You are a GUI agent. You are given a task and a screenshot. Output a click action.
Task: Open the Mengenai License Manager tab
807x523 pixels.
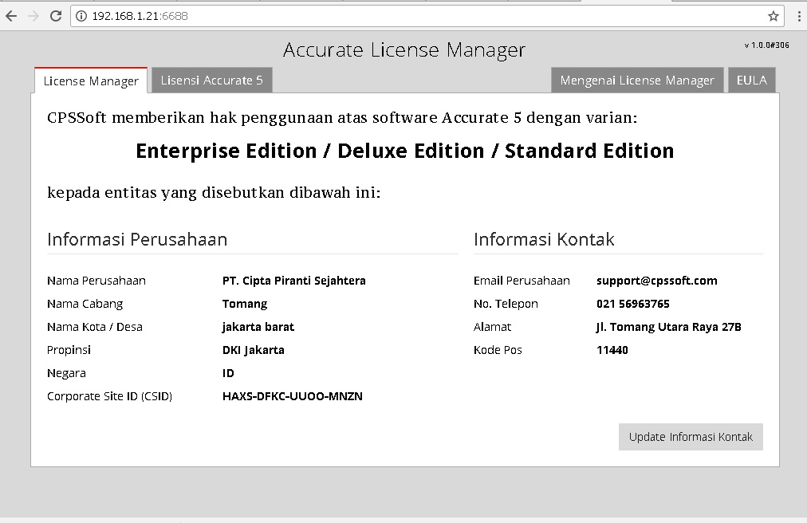pyautogui.click(x=637, y=80)
